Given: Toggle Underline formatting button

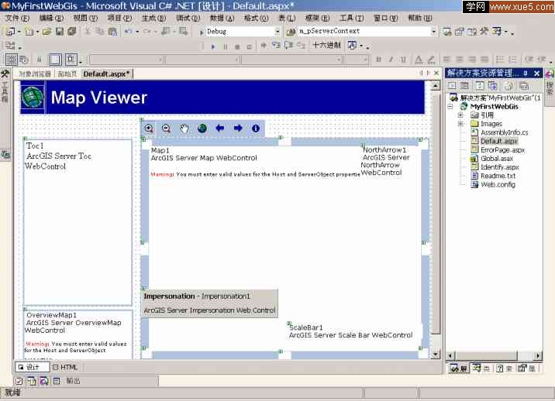Looking at the screenshot, I should coord(403,60).
